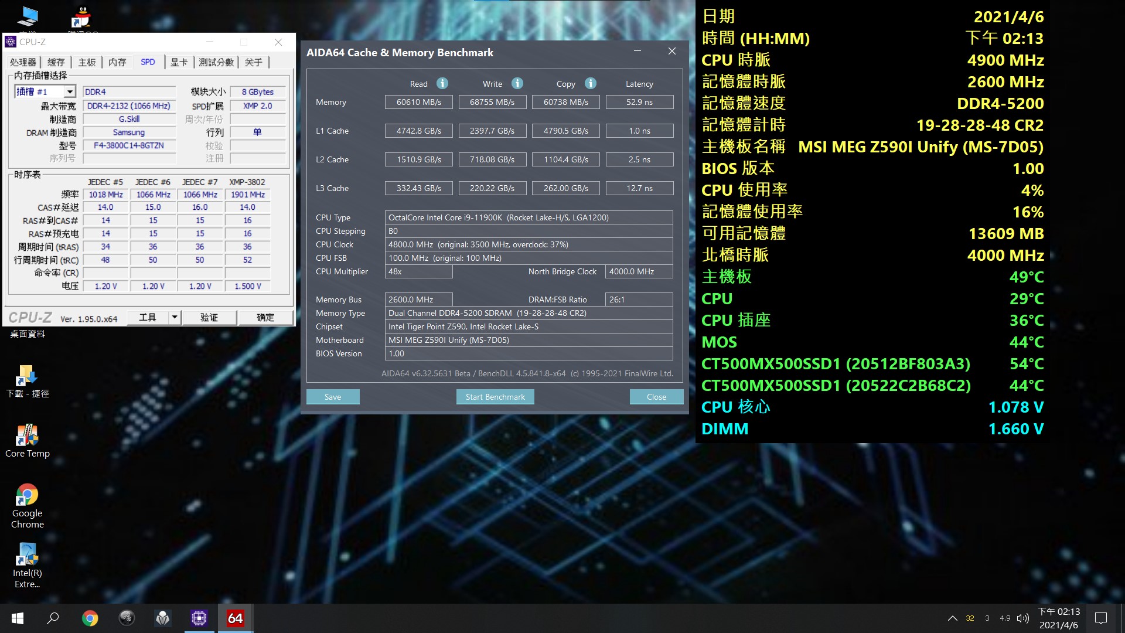This screenshot has height=633, width=1125.
Task: Open the MSI dragon app in taskbar
Action: click(x=162, y=618)
